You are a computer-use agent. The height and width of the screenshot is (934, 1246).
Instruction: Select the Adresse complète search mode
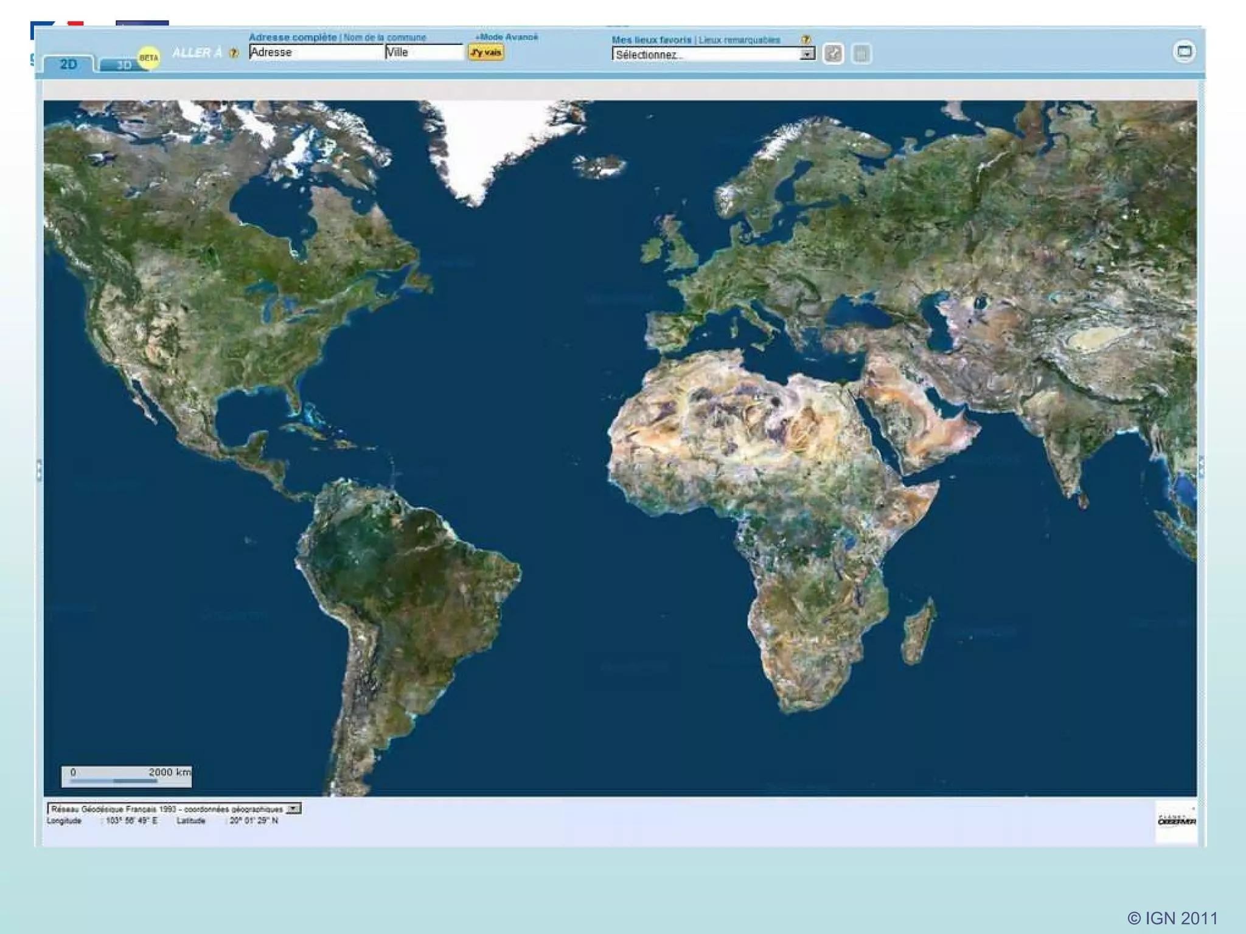pyautogui.click(x=293, y=38)
